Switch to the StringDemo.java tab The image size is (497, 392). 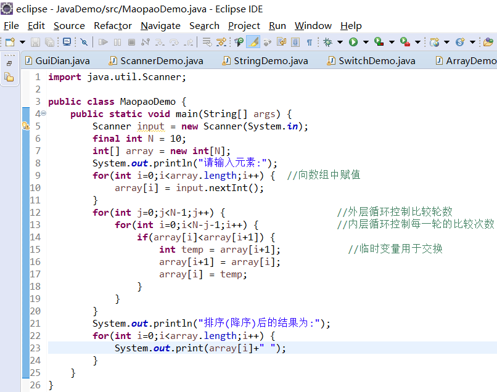click(265, 60)
